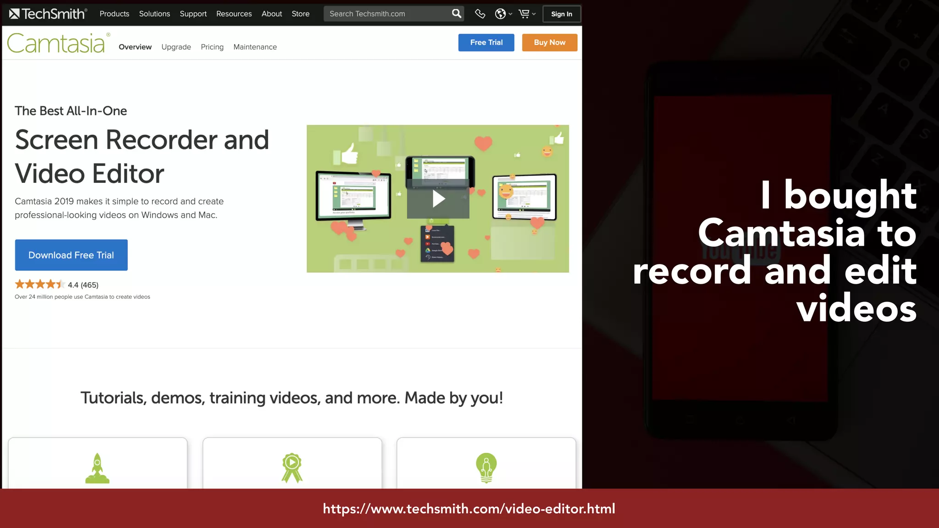Click Download Free Trial button
939x528 pixels.
[x=71, y=255]
